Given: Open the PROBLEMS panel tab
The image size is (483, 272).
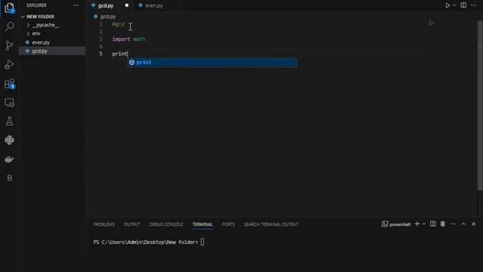Looking at the screenshot, I should (104, 224).
